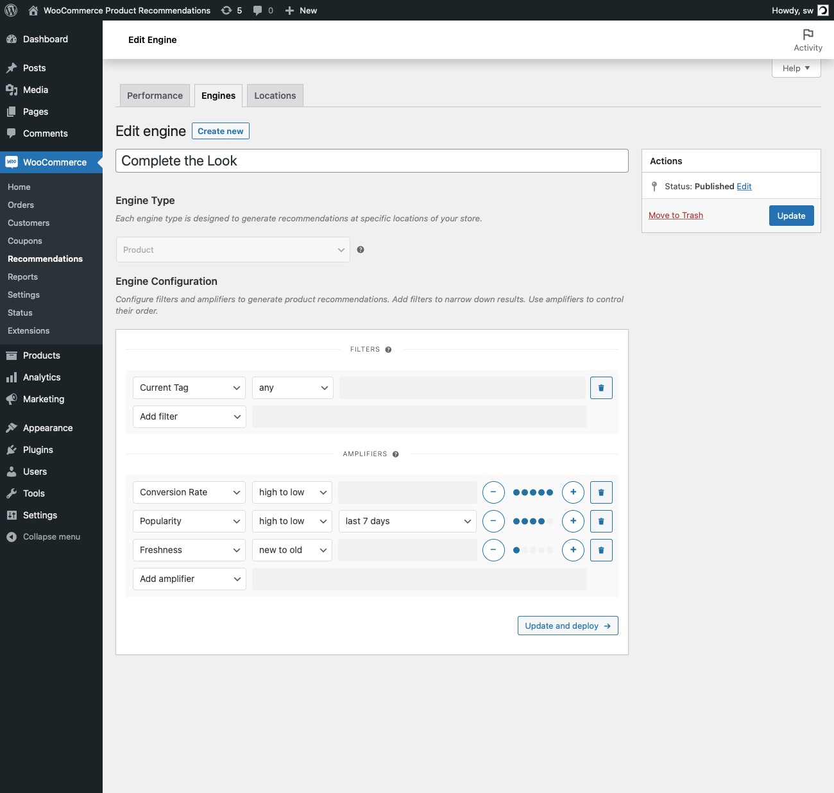Click Update and deploy
Screen dimensions: 834x793
(567, 626)
